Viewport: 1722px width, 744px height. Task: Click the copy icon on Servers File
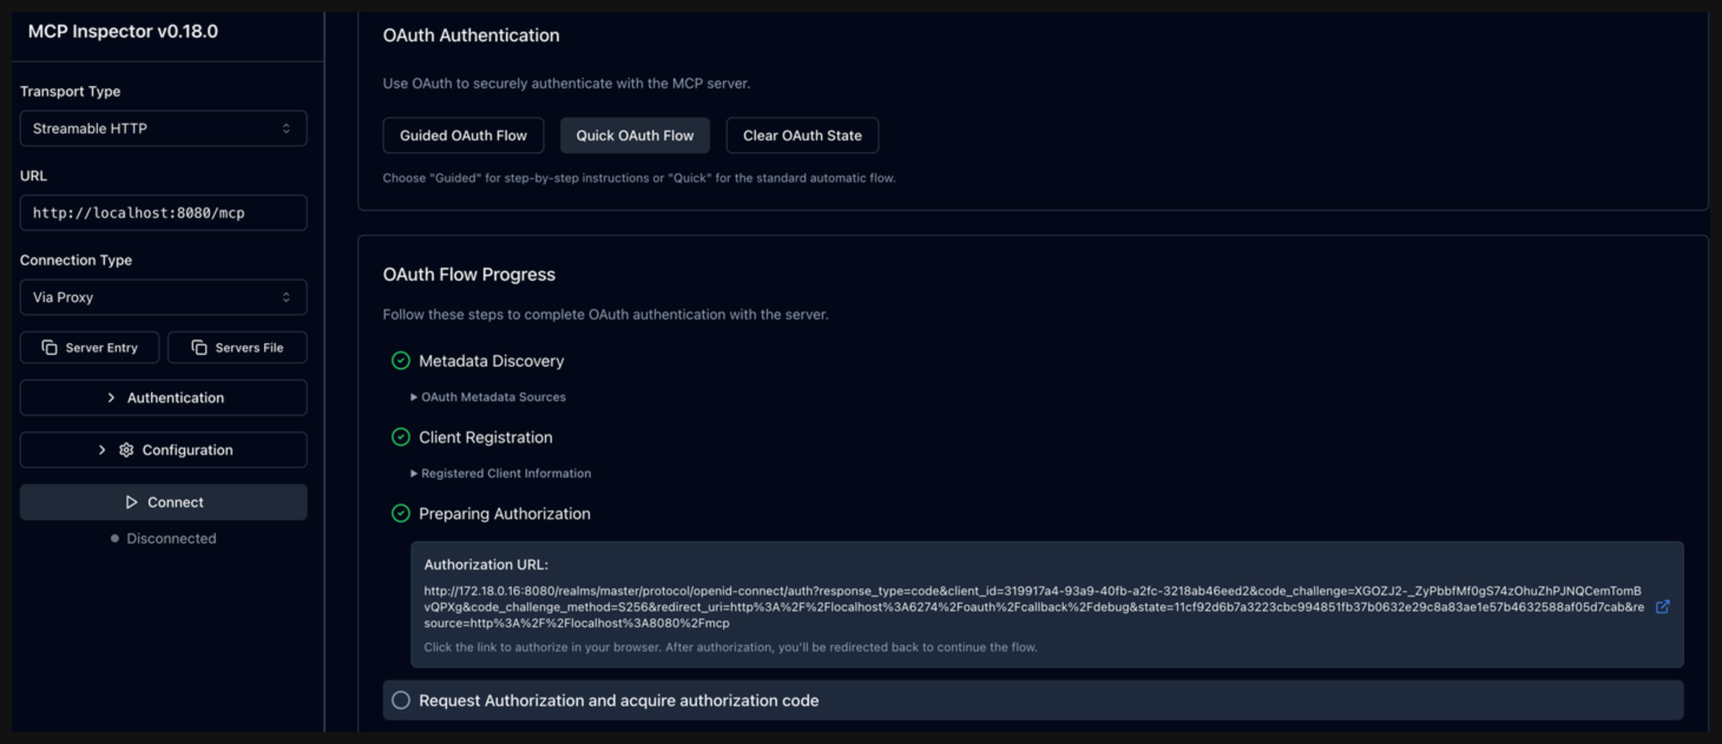tap(199, 348)
